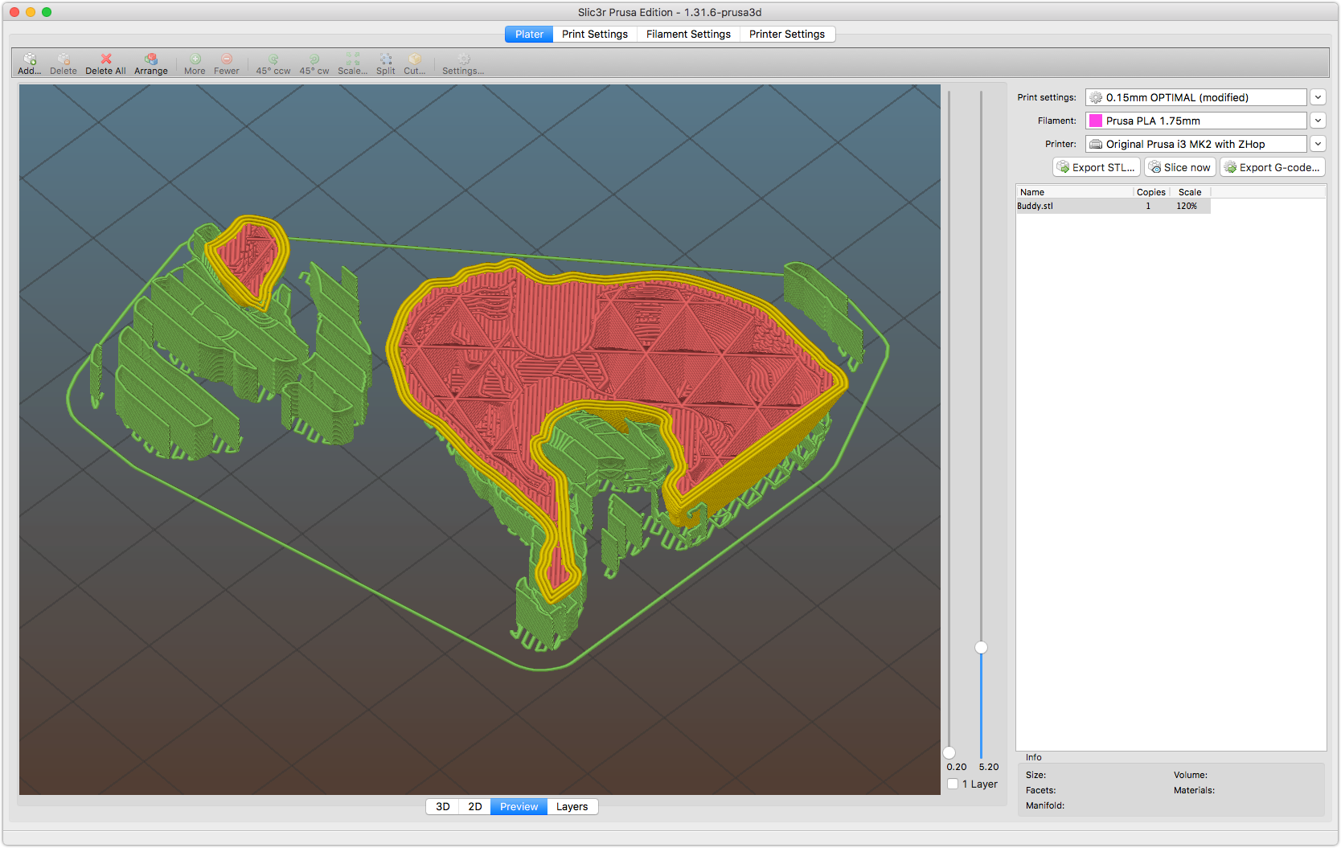This screenshot has width=1341, height=848.
Task: Switch to the Layers view tab
Action: pyautogui.click(x=572, y=806)
